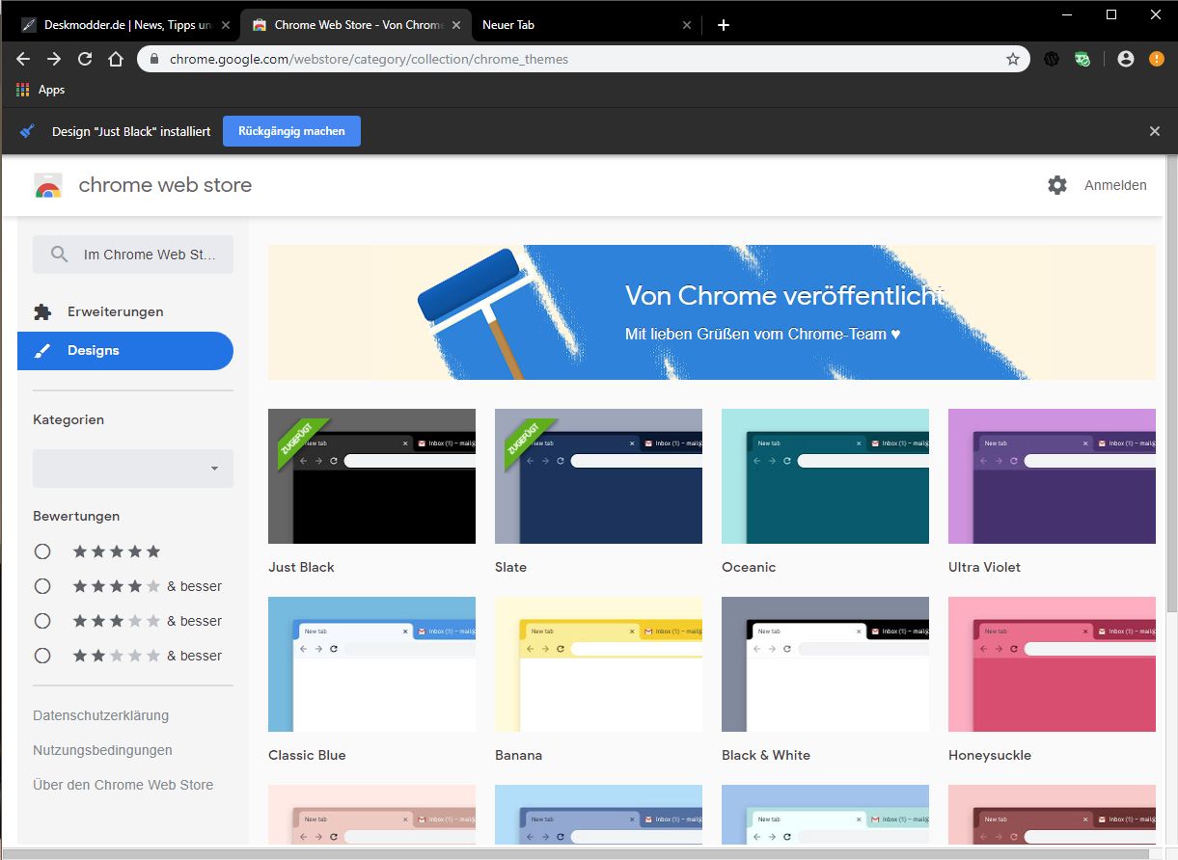Select the two stars & besser filter
Image resolution: width=1178 pixels, height=860 pixels.
(42, 656)
